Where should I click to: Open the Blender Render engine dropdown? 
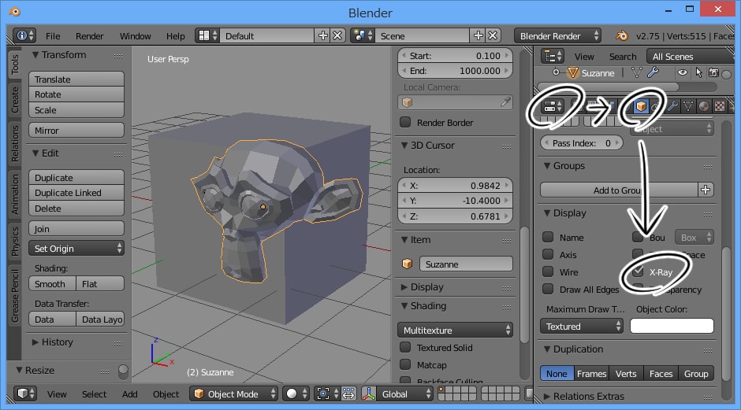(x=557, y=36)
